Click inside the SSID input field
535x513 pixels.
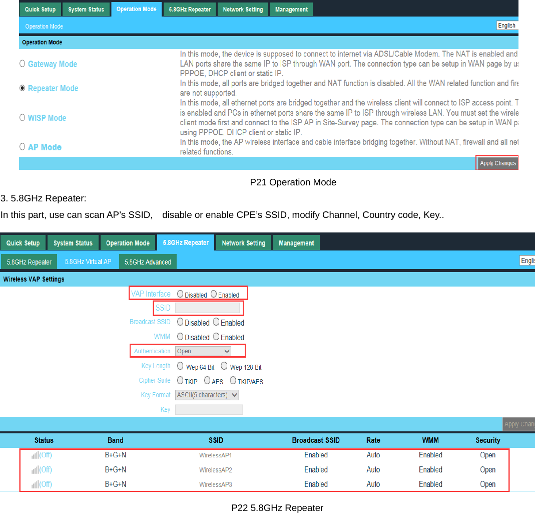point(208,308)
